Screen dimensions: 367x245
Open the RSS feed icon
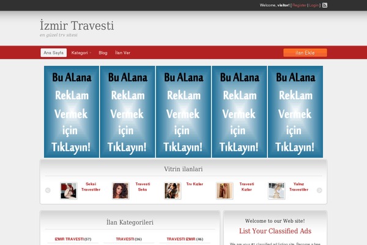325,5
